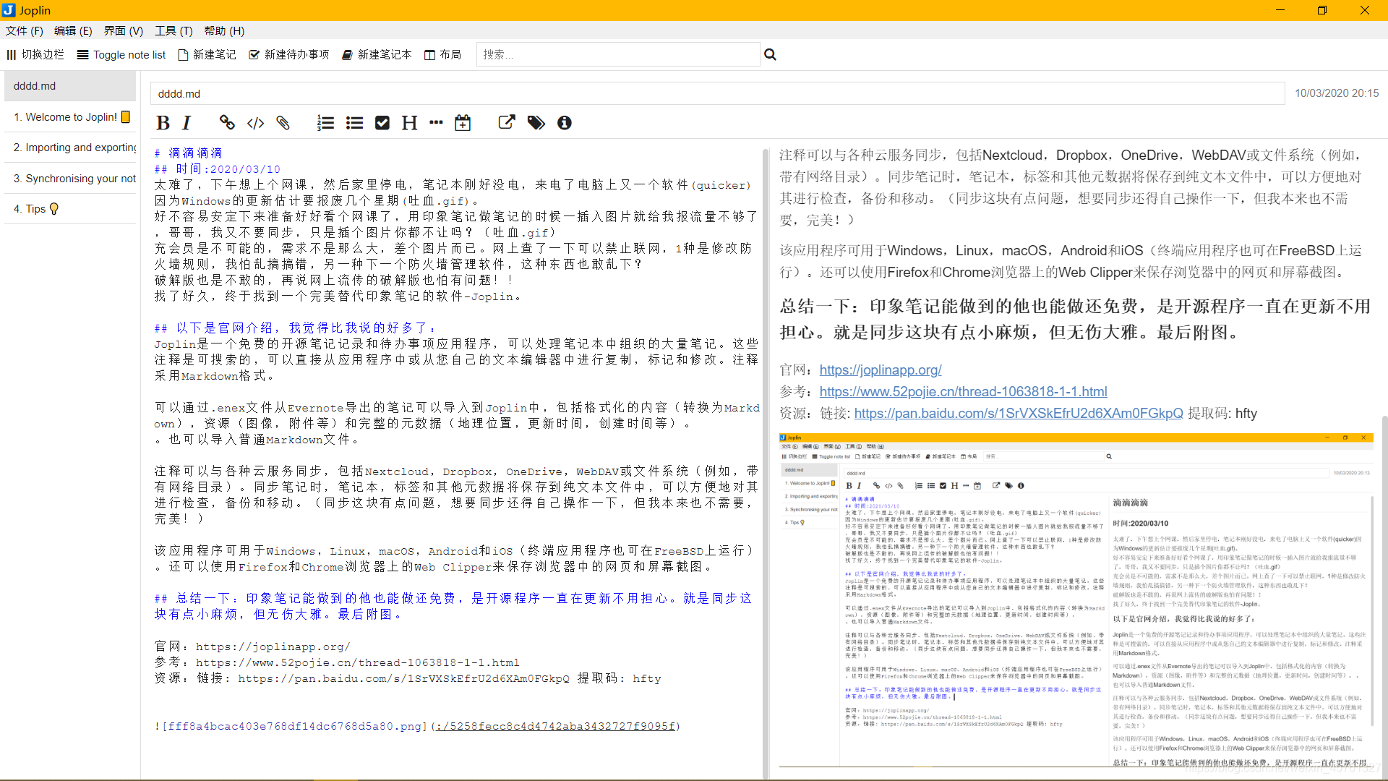Click the '总结一下' heading in preview
This screenshot has height=781, width=1388.
click(1075, 319)
